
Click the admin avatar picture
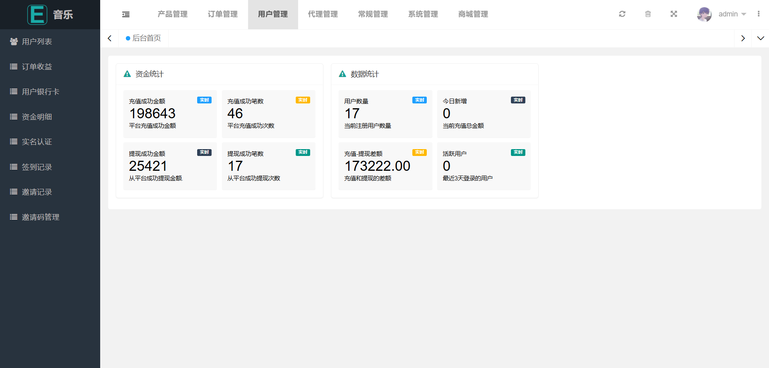click(x=704, y=14)
